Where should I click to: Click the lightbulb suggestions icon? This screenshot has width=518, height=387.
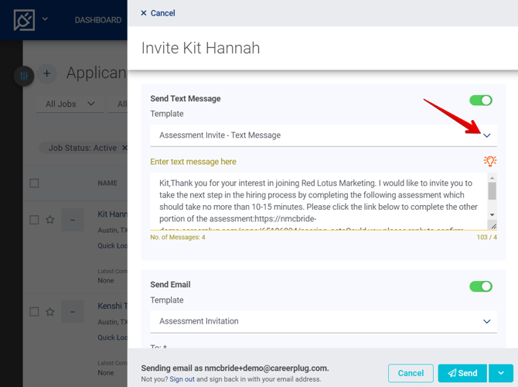489,161
